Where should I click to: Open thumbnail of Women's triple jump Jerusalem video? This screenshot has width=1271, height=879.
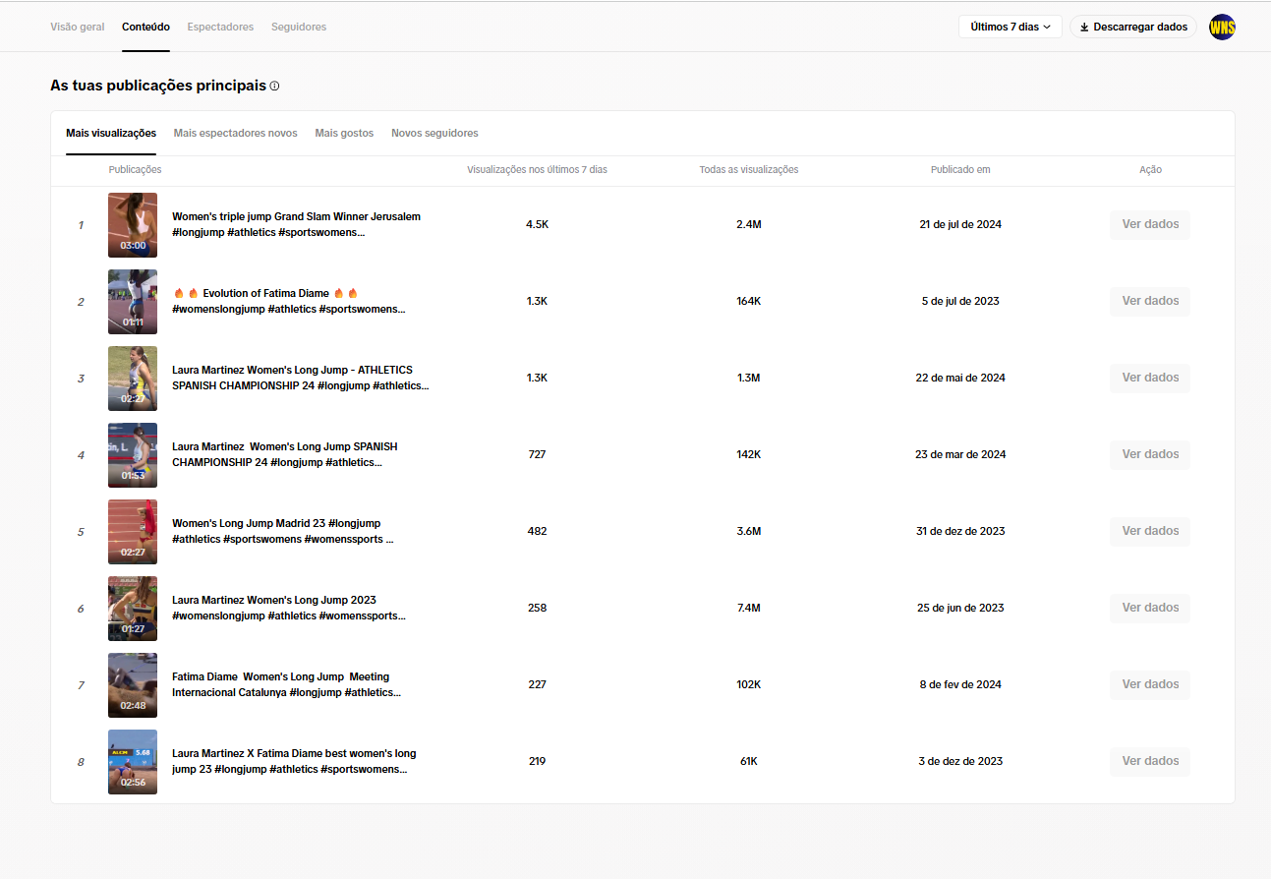[x=133, y=225]
